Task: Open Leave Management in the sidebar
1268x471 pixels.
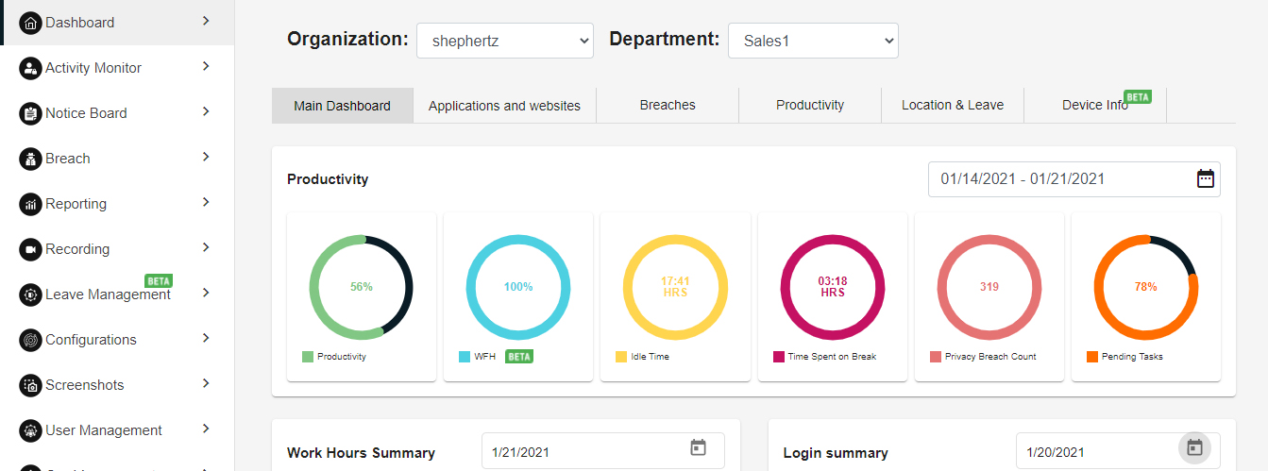Action: (x=117, y=294)
